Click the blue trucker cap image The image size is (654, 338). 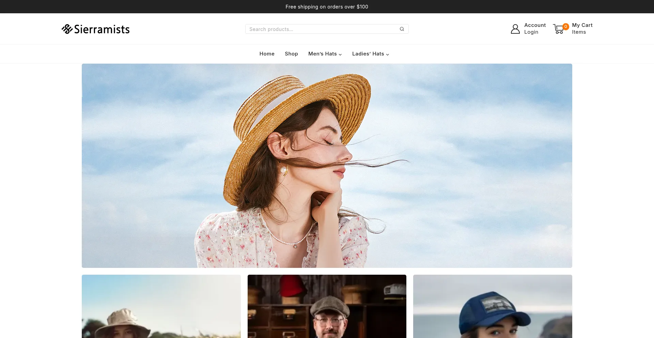[492, 306]
